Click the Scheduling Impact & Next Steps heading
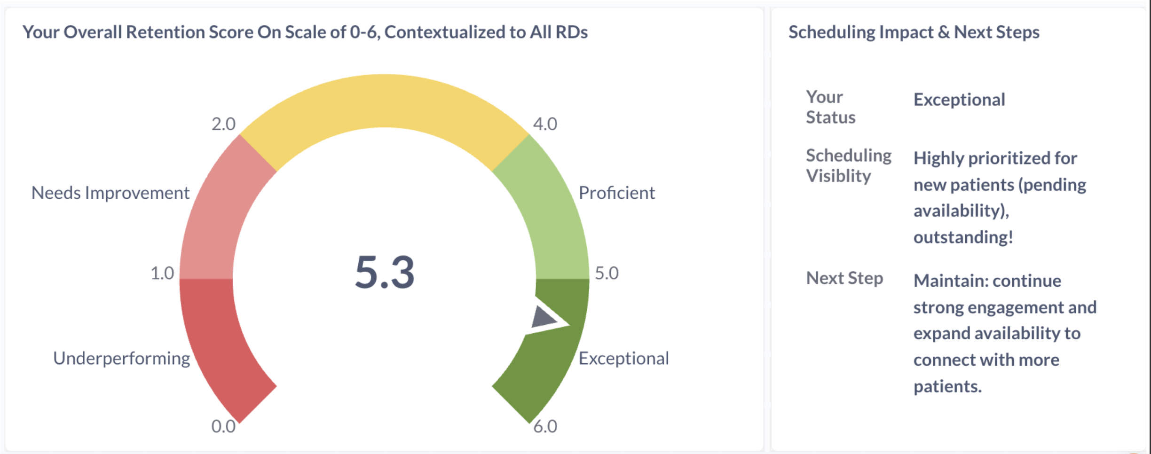 [x=914, y=32]
